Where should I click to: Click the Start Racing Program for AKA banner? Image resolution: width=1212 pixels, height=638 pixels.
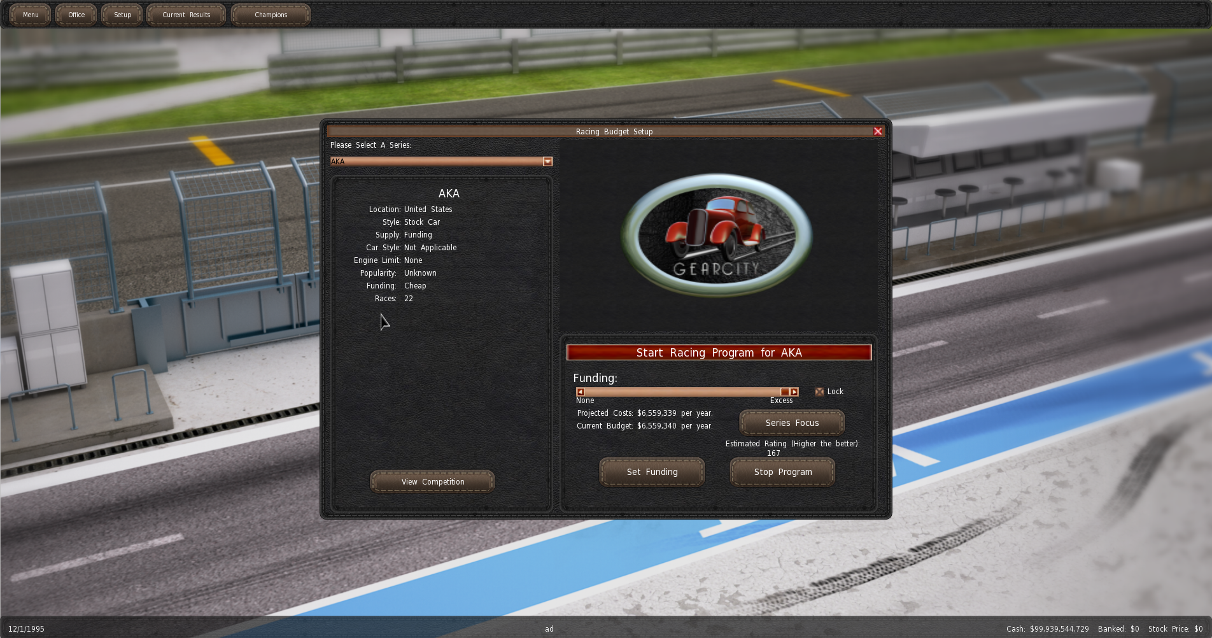pos(719,353)
